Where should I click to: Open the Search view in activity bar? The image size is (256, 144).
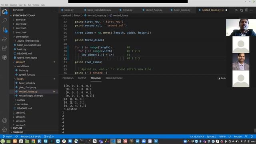(4, 20)
